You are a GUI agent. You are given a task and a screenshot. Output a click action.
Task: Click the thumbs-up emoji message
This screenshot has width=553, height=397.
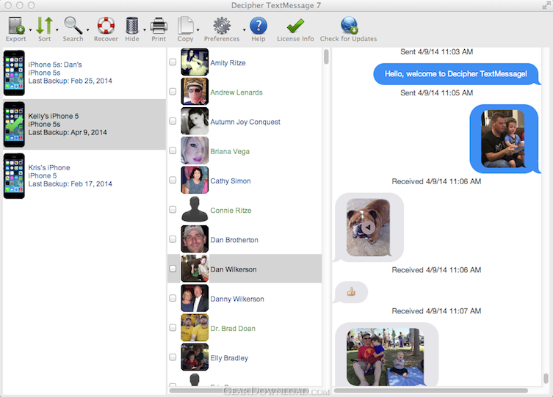351,291
